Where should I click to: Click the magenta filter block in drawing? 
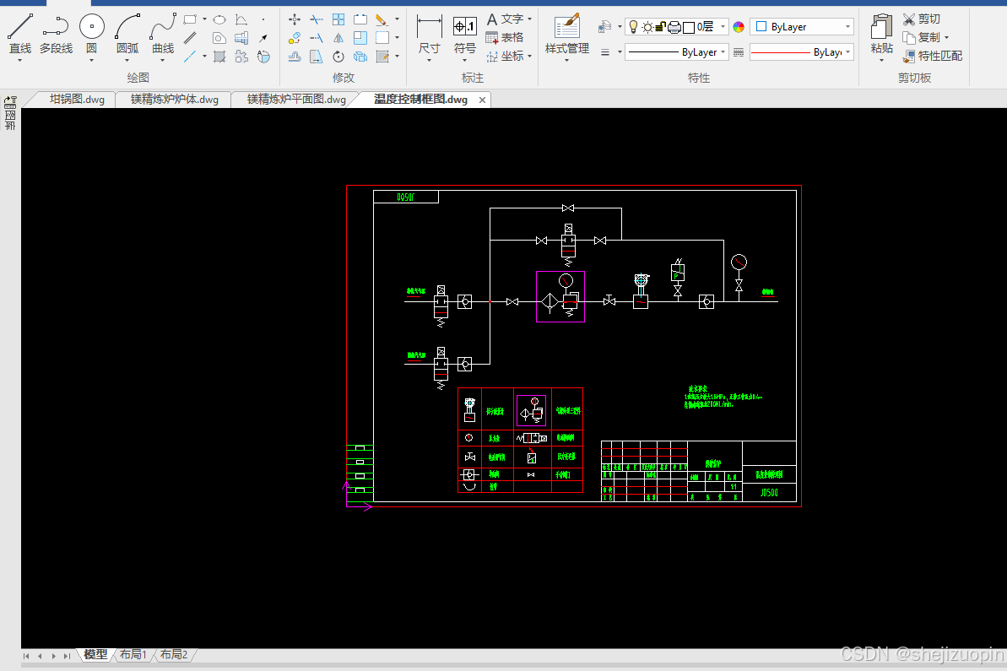pyautogui.click(x=560, y=296)
